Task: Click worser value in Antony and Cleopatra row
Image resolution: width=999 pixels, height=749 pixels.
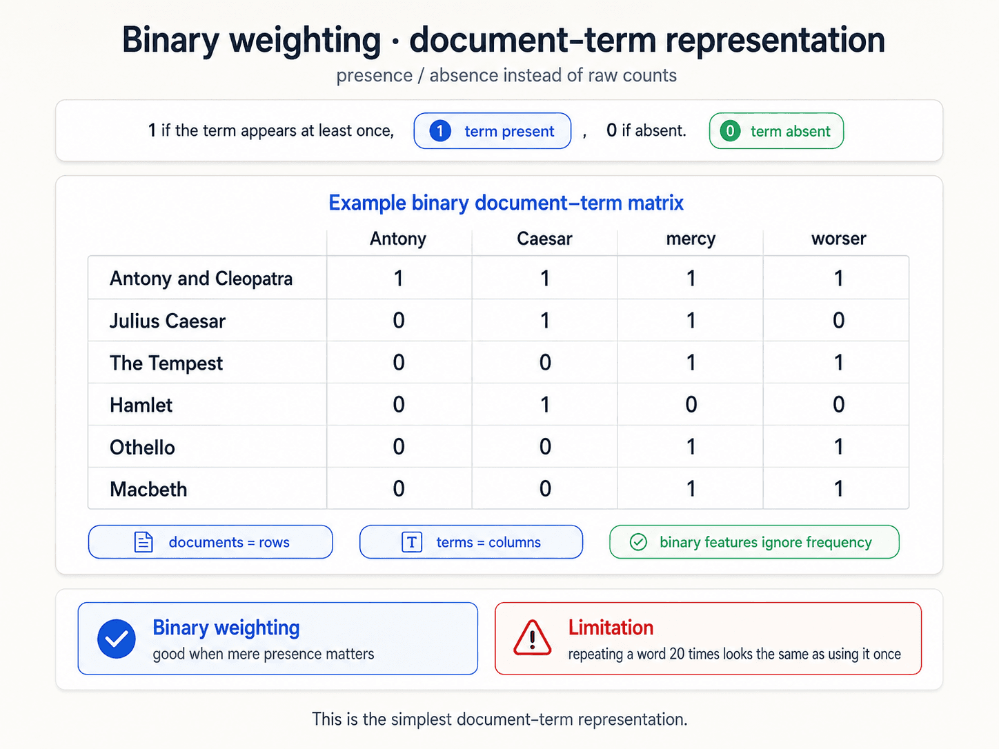Action: tap(838, 279)
